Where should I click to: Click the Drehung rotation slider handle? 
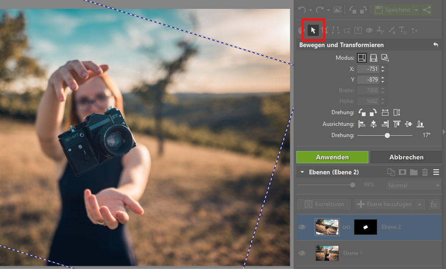(x=387, y=135)
